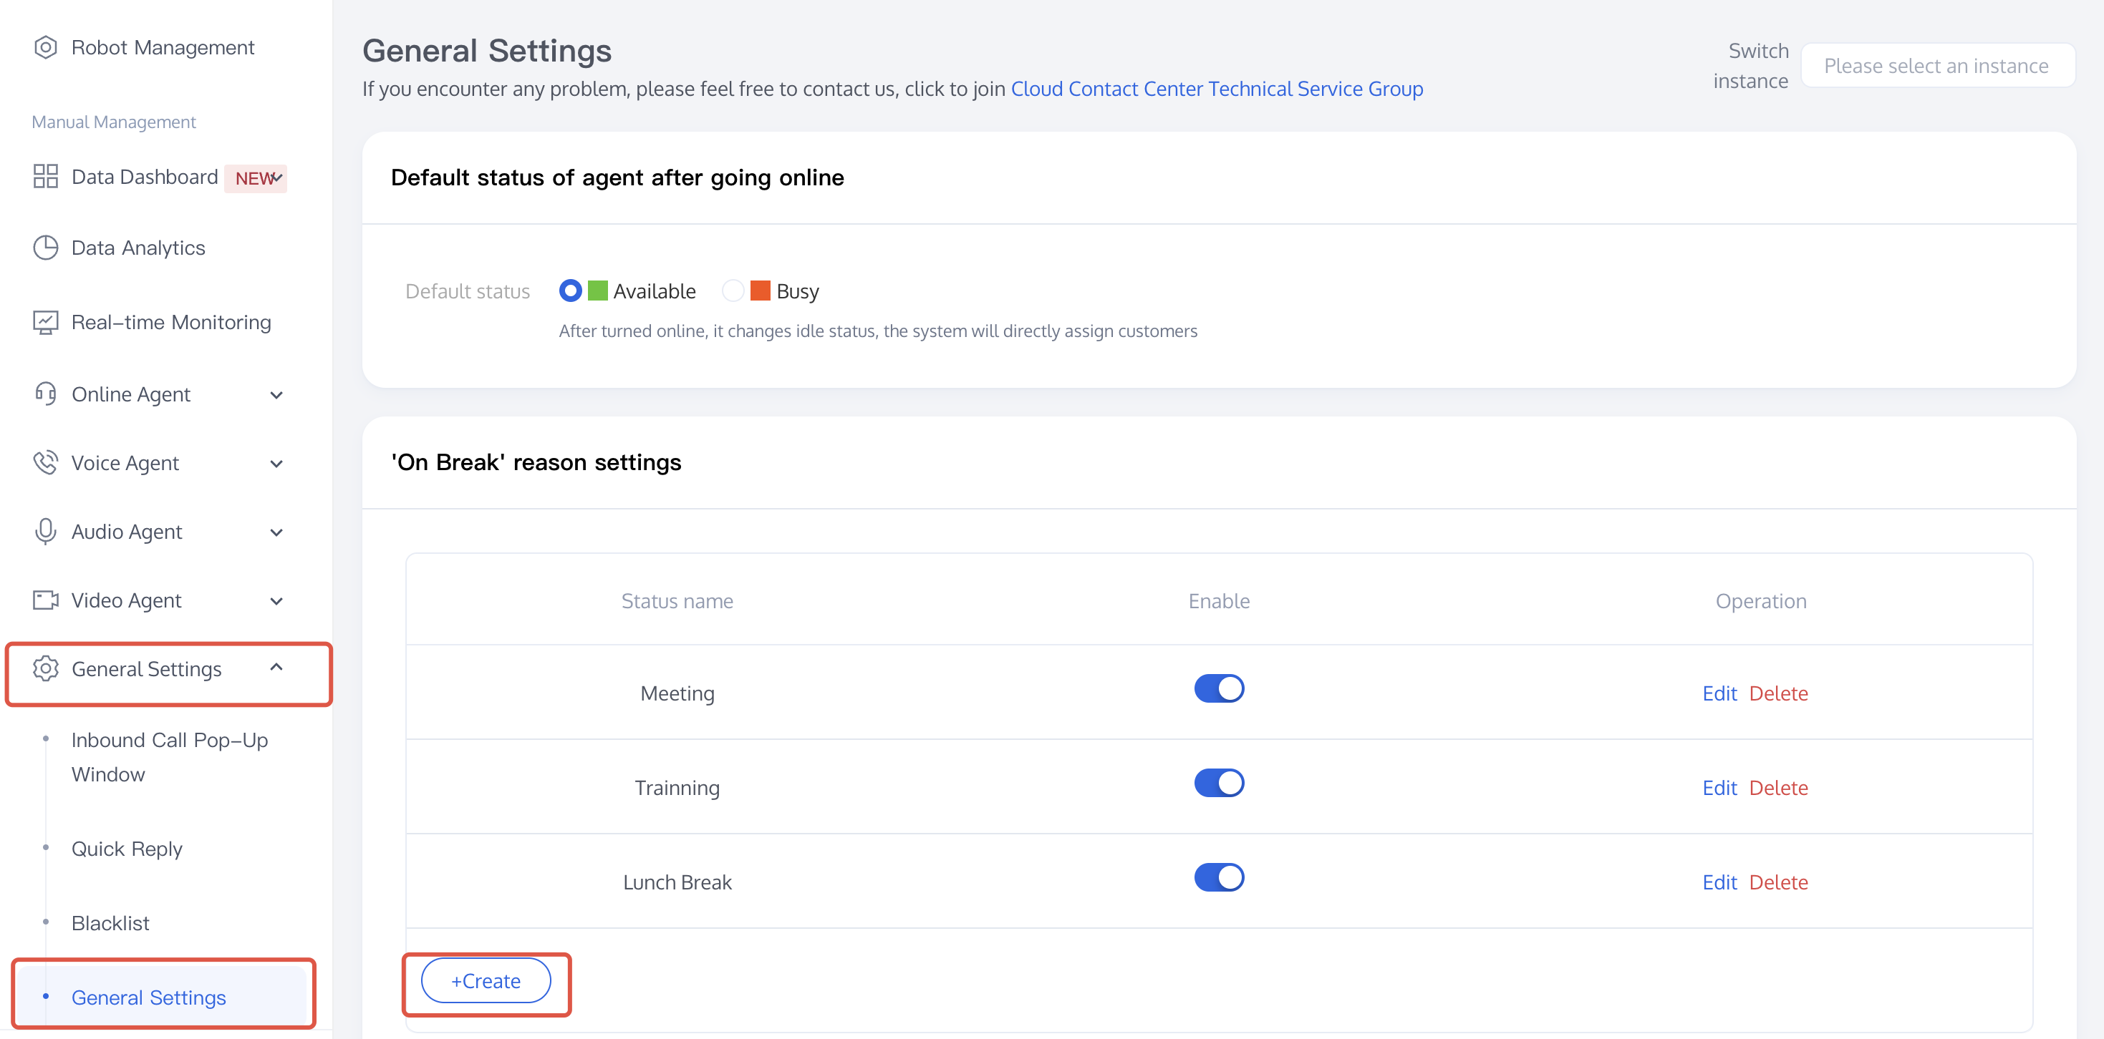Click the Data Analytics pie chart icon
Image resolution: width=2104 pixels, height=1039 pixels.
coord(46,248)
